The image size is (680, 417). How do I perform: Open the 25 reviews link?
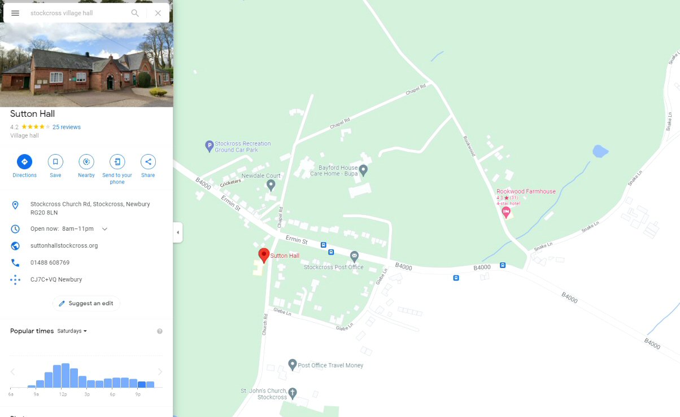[67, 127]
